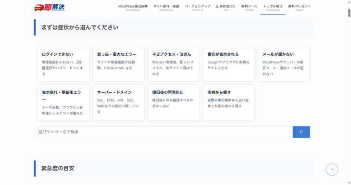Select the 実例から探す card

229,103
